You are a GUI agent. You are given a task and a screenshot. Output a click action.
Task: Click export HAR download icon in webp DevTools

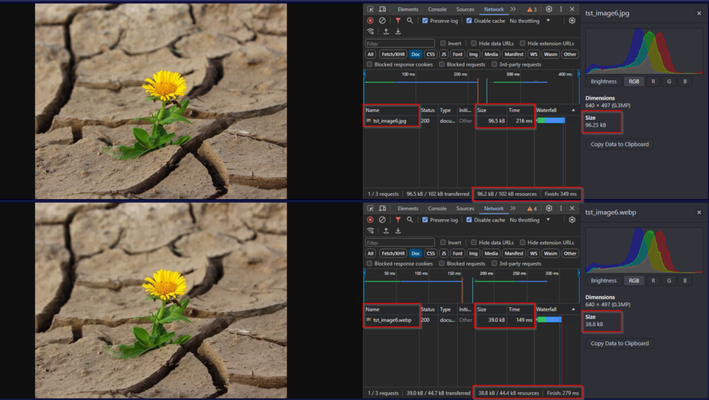398,231
